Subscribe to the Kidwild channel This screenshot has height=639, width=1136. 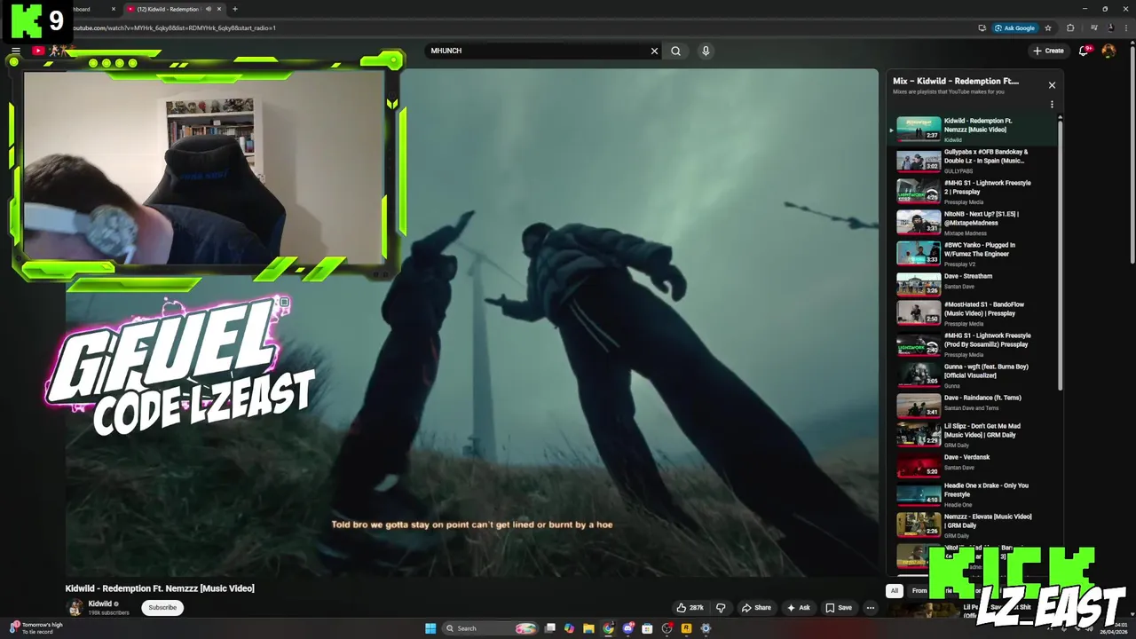point(162,608)
